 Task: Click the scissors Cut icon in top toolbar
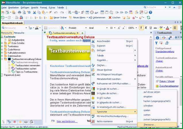(34, 12)
